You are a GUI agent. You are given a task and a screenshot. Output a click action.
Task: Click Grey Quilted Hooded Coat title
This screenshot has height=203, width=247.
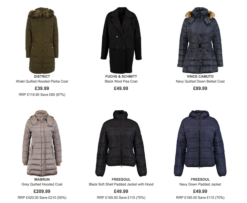pyautogui.click(x=42, y=184)
